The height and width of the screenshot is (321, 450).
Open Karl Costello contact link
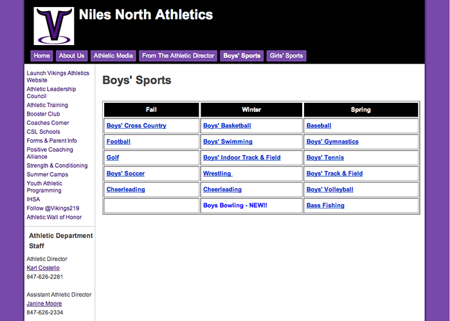43,268
